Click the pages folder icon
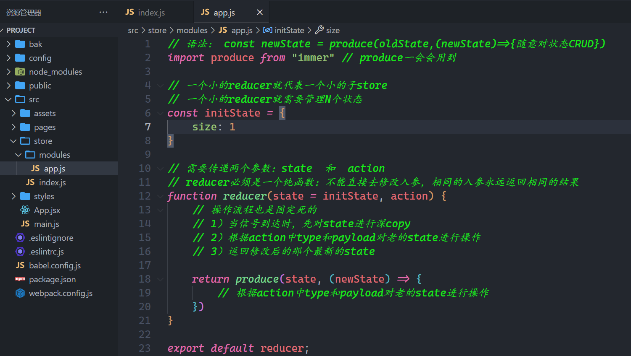This screenshot has height=356, width=631. (x=25, y=127)
